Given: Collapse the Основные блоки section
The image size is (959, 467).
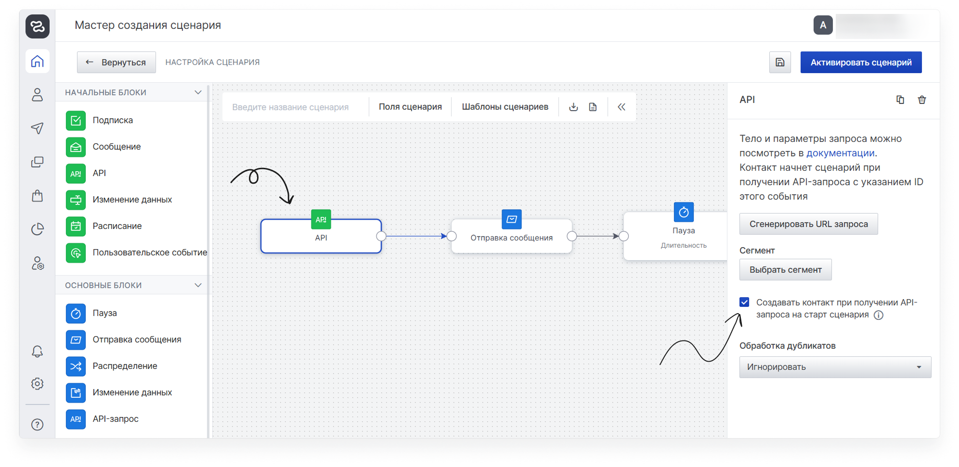Looking at the screenshot, I should pyautogui.click(x=197, y=285).
